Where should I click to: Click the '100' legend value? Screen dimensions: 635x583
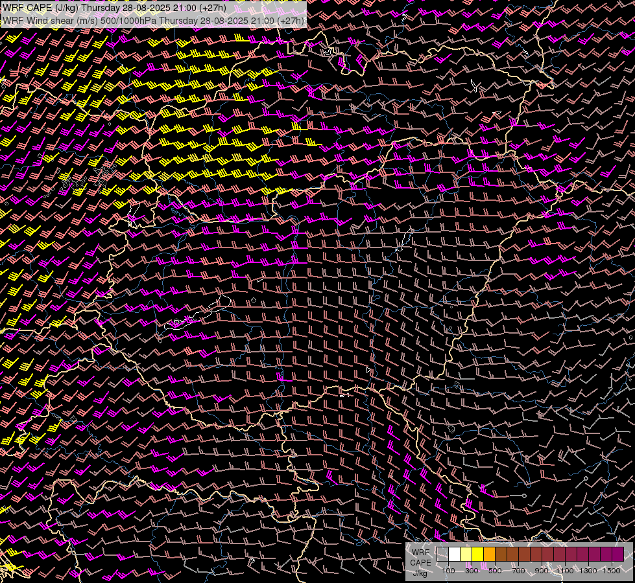coord(448,571)
